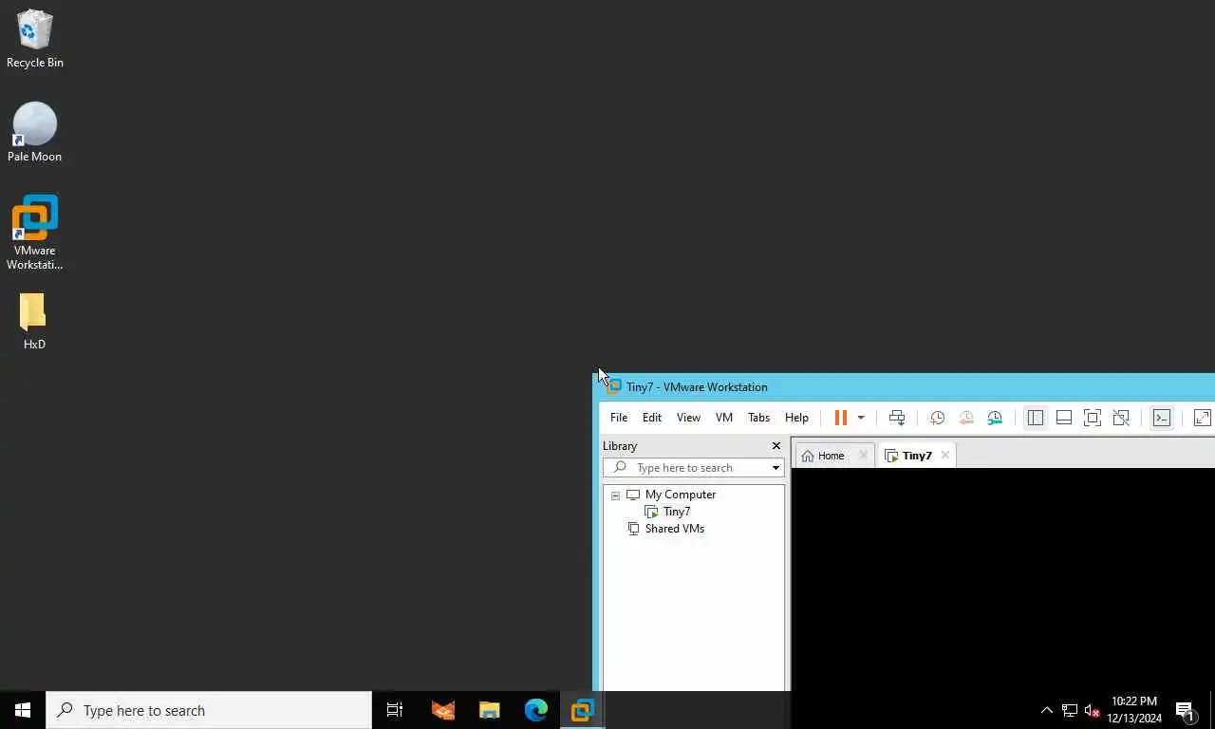Open the notification center icon
The image size is (1215, 729).
click(1186, 710)
